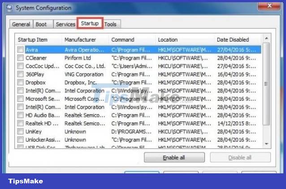Open the Boot tab
This screenshot has height=189, width=286.
click(43, 24)
